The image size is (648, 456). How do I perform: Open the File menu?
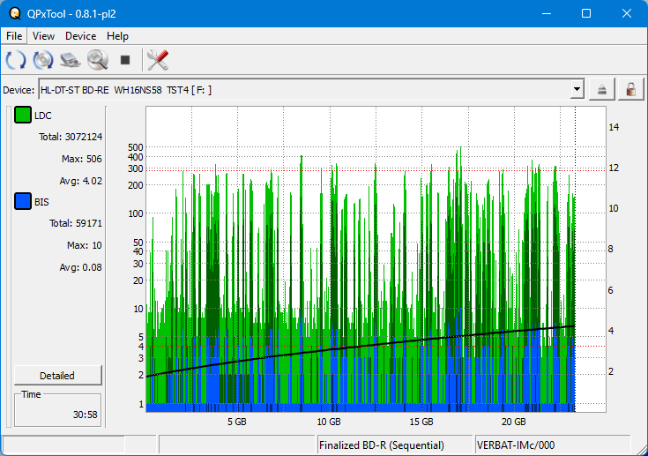point(14,36)
